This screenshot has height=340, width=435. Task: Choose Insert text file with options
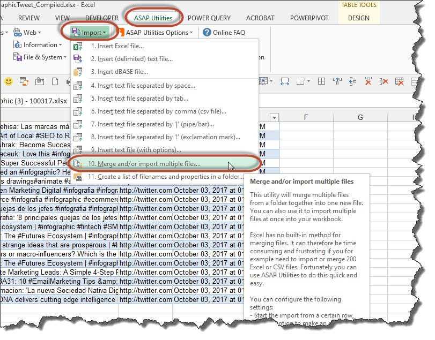[165, 150]
